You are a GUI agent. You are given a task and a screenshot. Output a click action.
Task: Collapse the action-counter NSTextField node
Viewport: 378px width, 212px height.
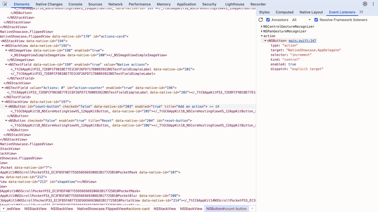click(3, 88)
